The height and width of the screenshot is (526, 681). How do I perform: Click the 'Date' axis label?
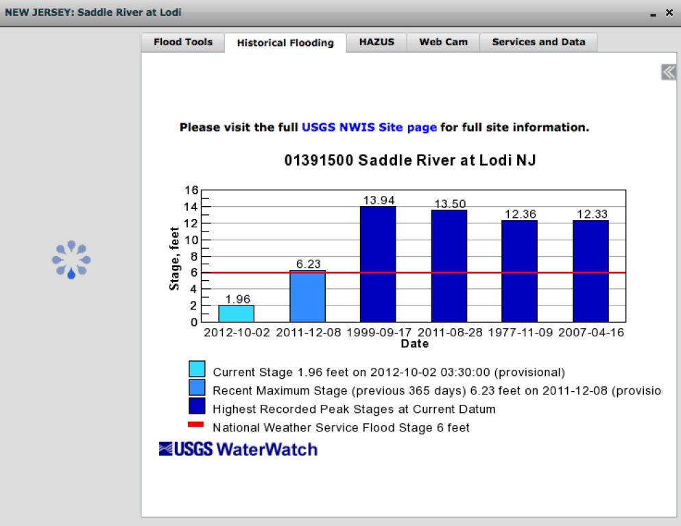[x=415, y=344]
